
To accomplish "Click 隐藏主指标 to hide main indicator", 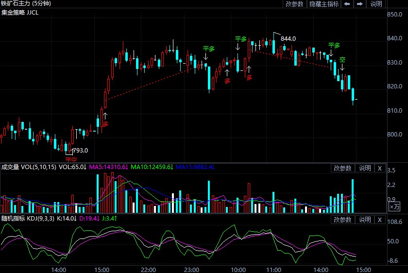I will (324, 4).
